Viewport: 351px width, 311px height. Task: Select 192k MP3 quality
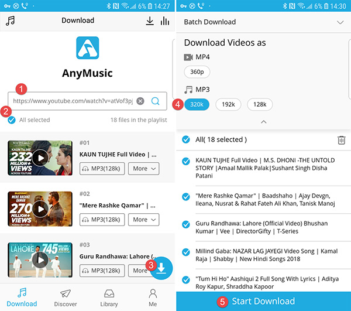pyautogui.click(x=228, y=104)
